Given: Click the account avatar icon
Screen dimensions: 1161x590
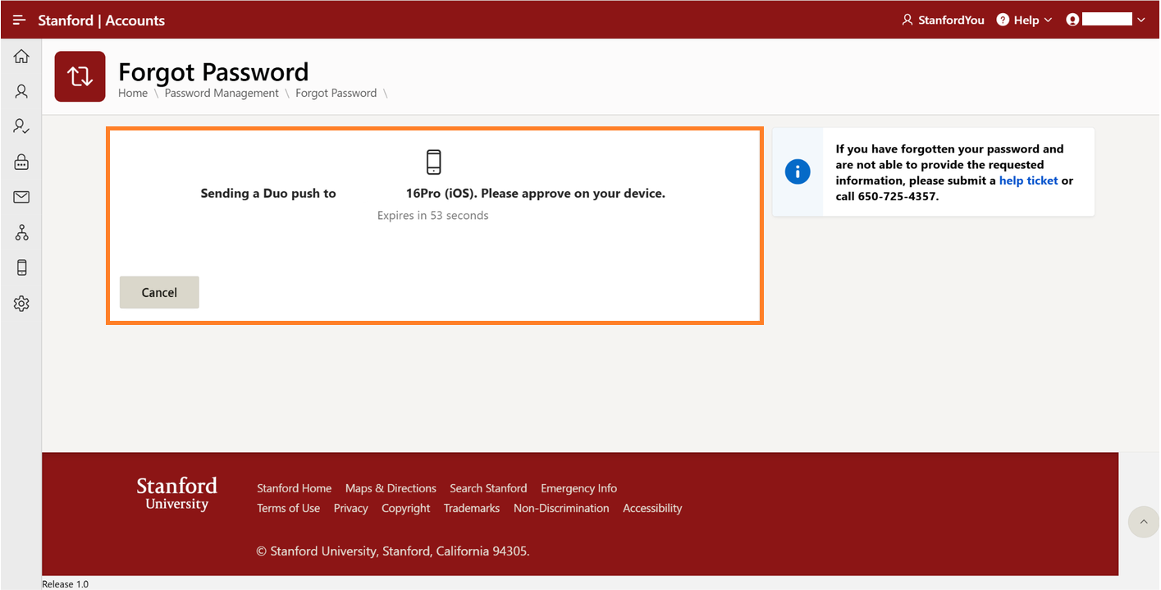Looking at the screenshot, I should click(1072, 20).
